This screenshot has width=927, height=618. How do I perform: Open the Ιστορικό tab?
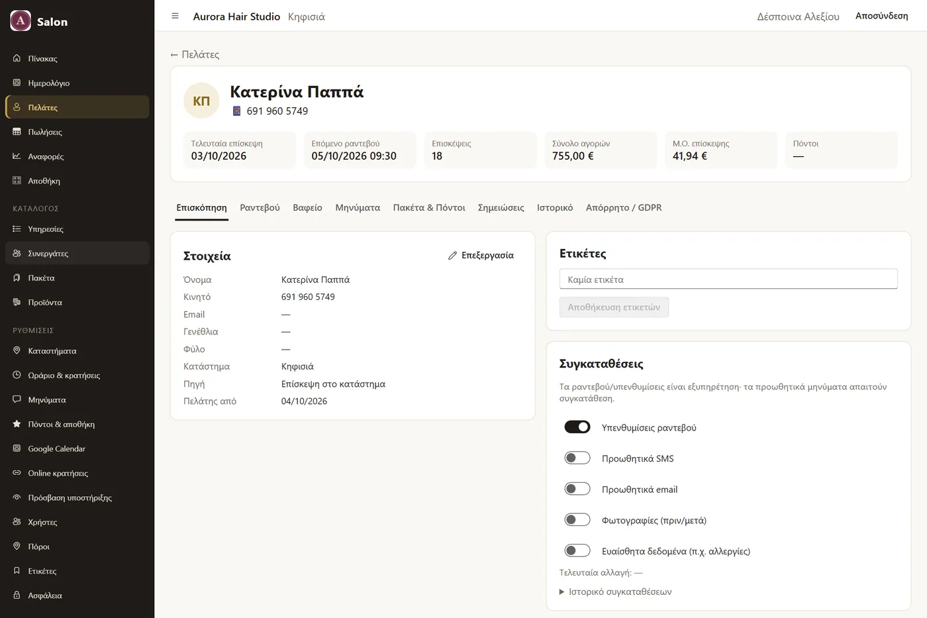click(555, 208)
